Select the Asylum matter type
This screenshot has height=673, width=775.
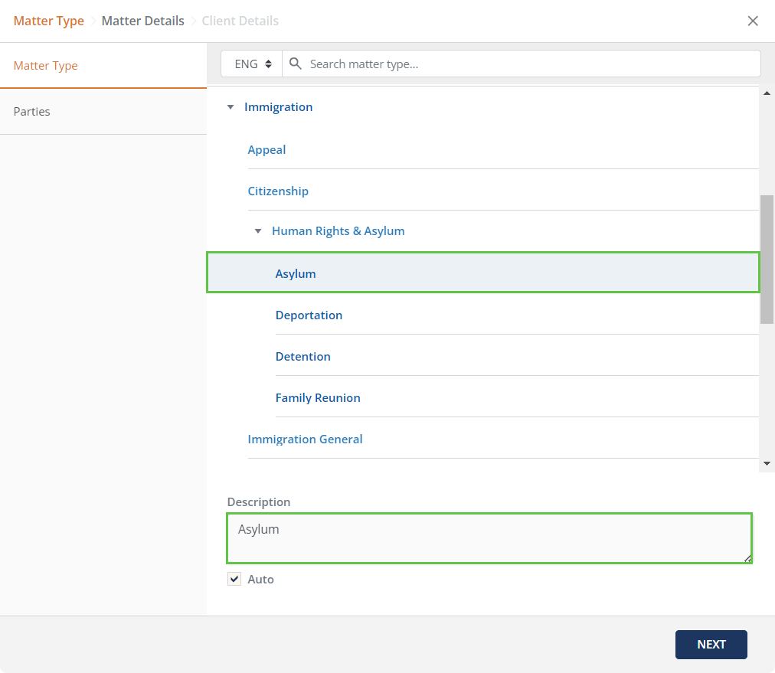click(x=296, y=274)
